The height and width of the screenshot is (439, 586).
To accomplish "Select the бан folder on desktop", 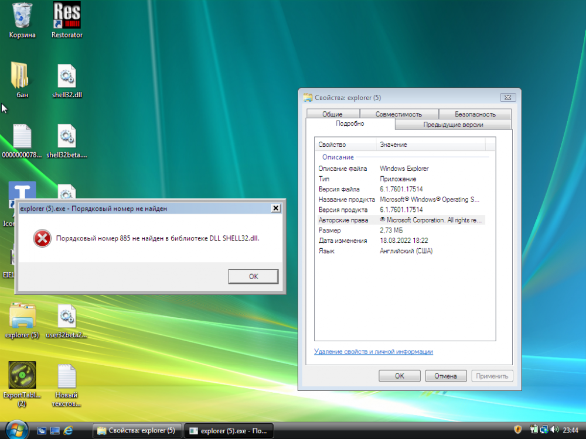I will tap(22, 77).
